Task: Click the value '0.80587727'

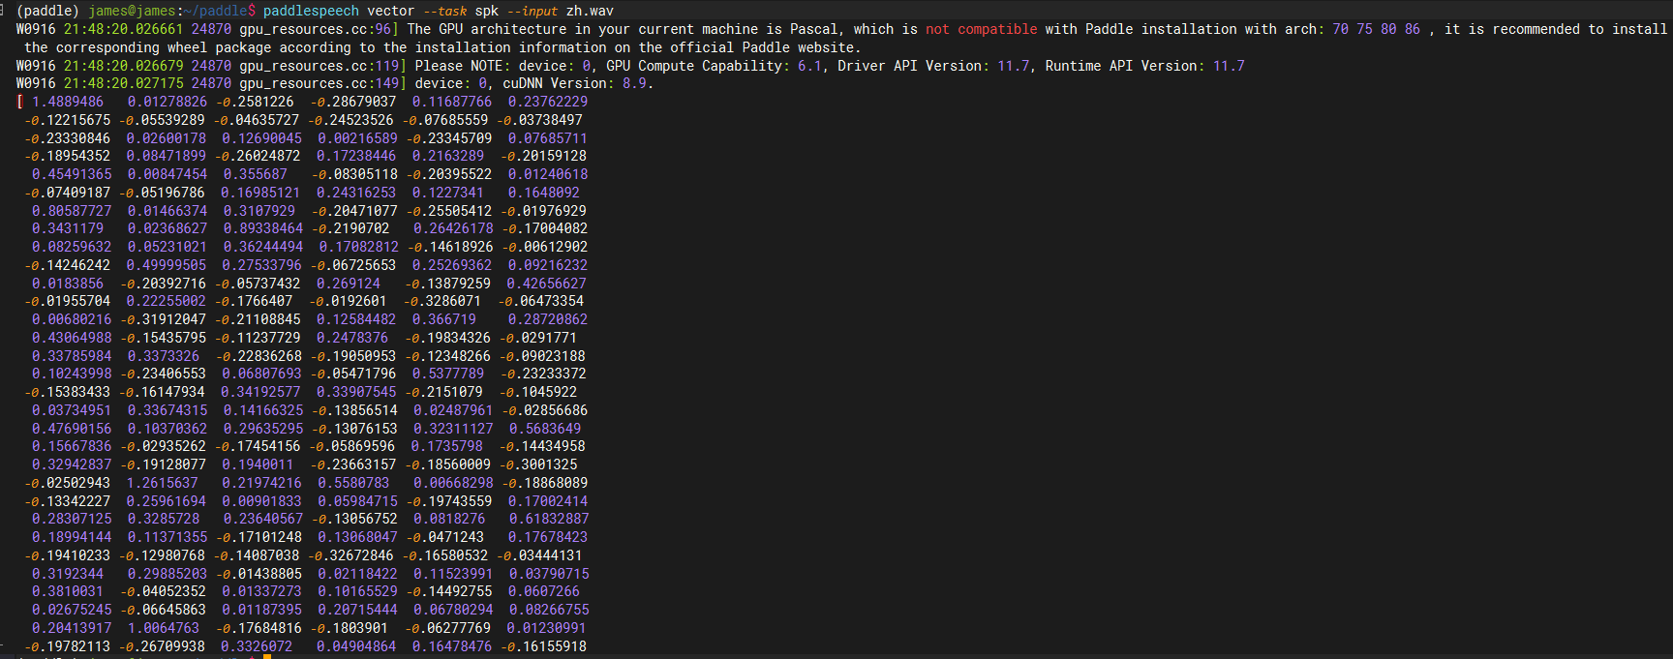Action: pyautogui.click(x=72, y=211)
